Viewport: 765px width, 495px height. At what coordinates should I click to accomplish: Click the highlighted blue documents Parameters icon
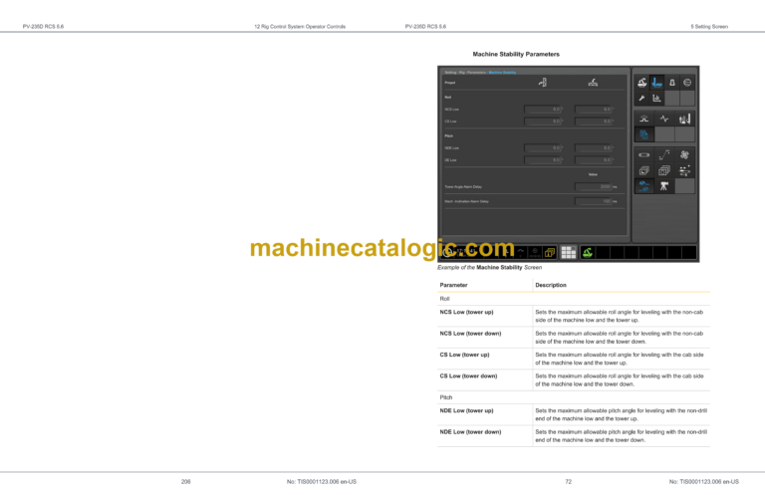[x=644, y=134]
